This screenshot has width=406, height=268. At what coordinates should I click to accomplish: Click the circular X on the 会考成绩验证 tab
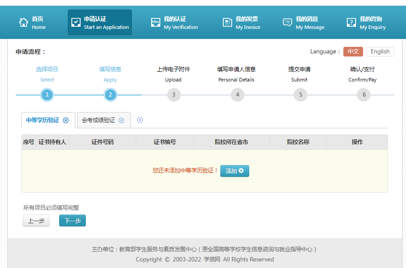(122, 120)
